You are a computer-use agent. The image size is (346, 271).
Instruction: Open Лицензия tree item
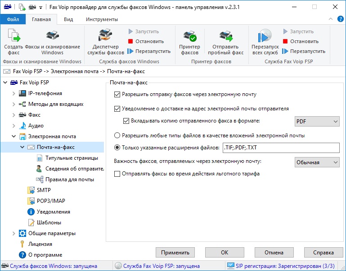[x=40, y=244]
